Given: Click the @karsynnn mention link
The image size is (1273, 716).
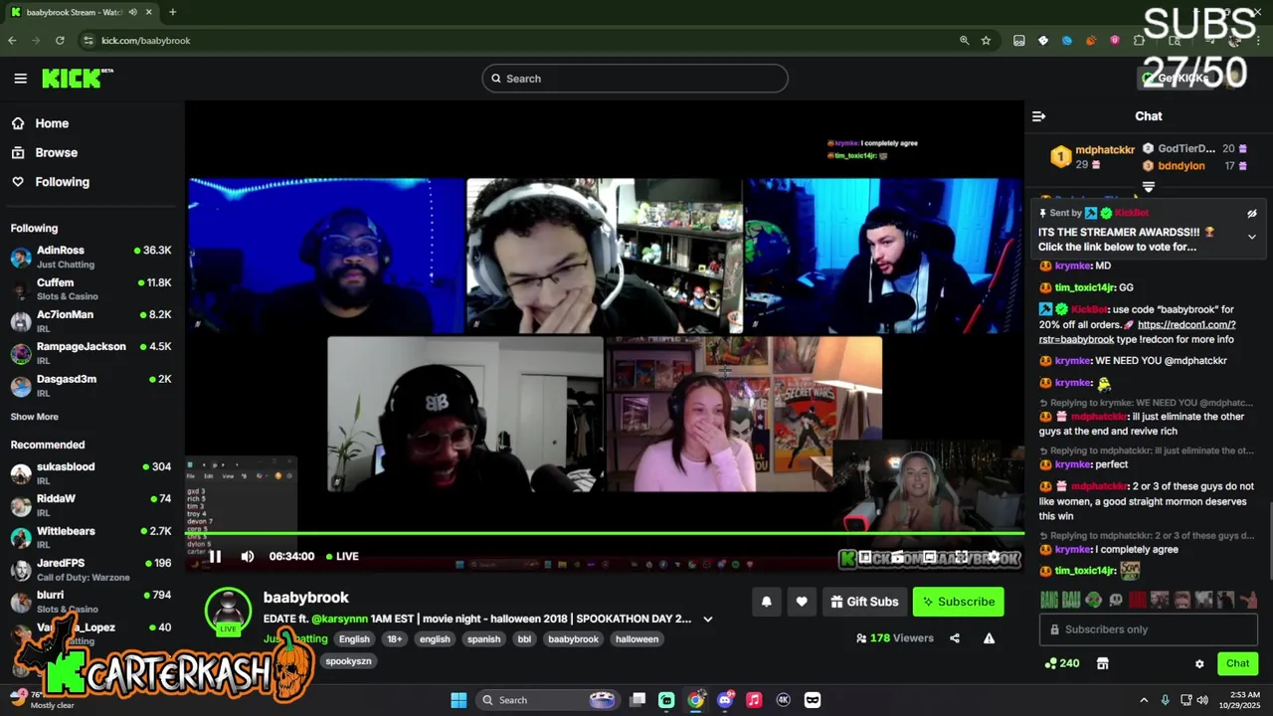Looking at the screenshot, I should point(339,619).
